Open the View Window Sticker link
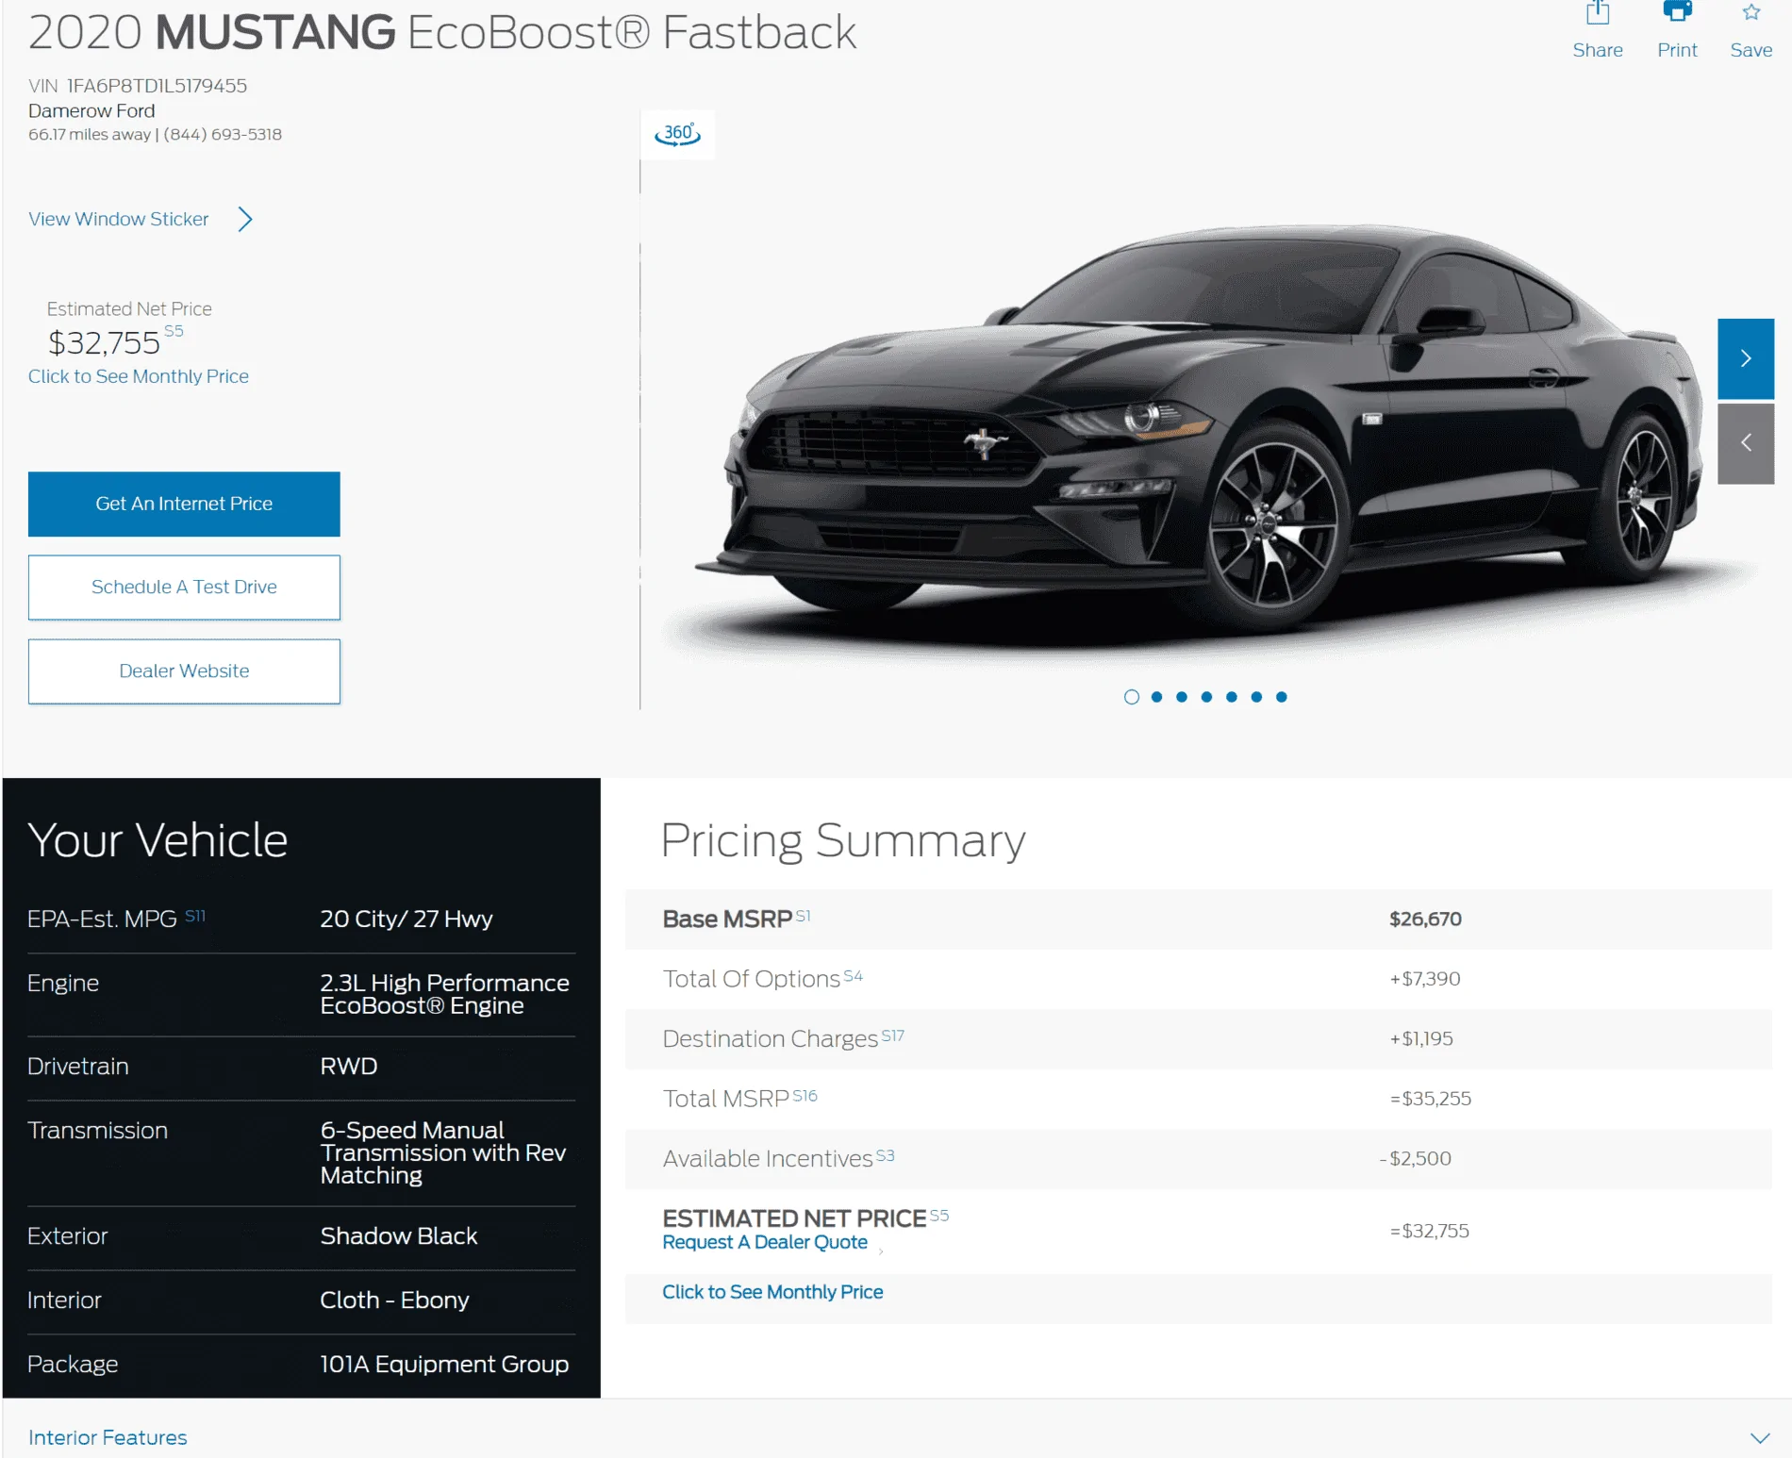The height and width of the screenshot is (1458, 1792). tap(119, 219)
